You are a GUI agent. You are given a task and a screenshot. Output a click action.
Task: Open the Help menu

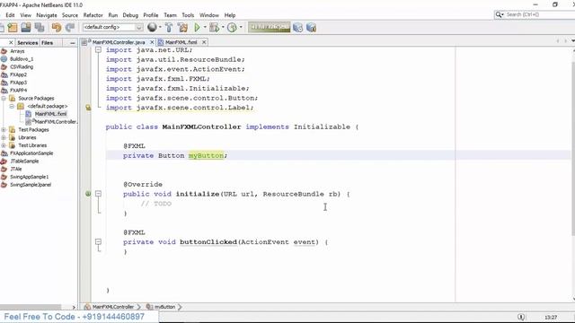click(x=230, y=15)
